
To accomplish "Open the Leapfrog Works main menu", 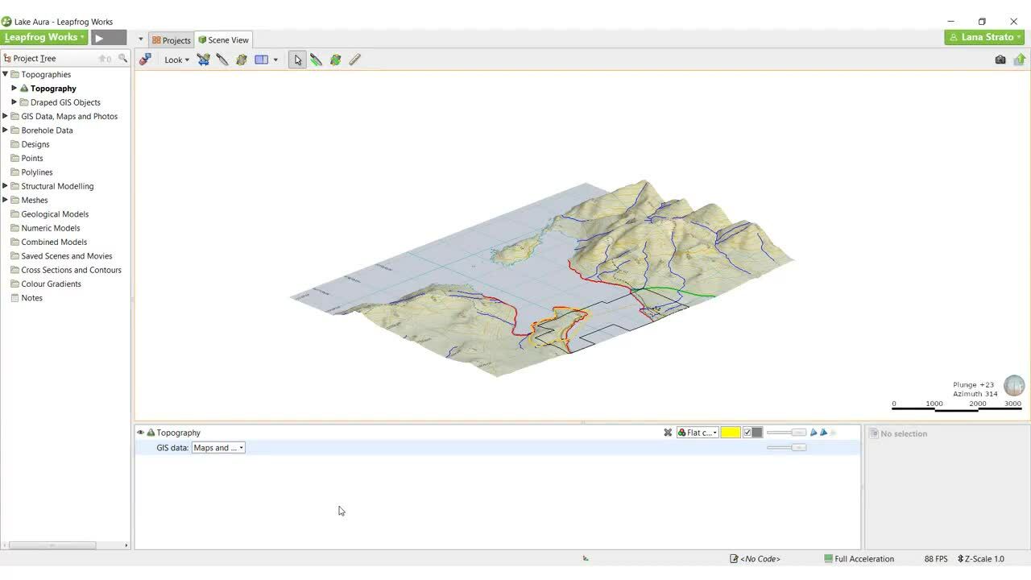I will click(x=44, y=37).
